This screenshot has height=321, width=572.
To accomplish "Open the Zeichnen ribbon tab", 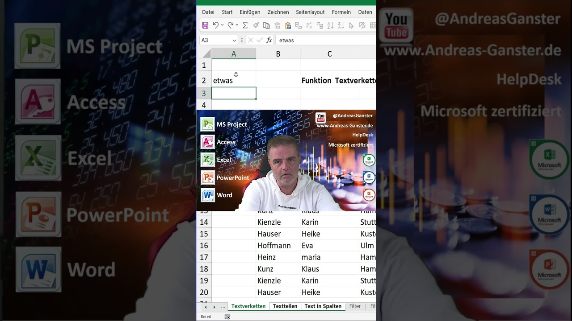I will [x=278, y=12].
